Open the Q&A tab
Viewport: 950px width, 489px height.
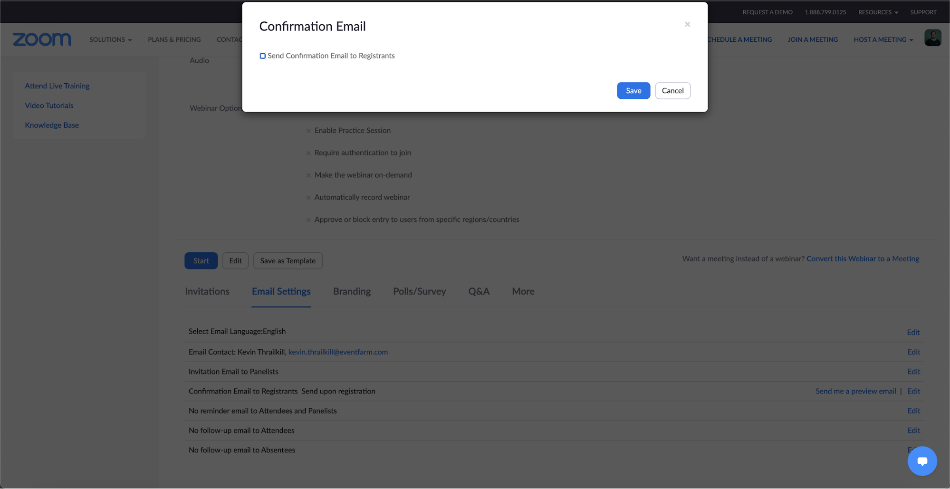(x=479, y=291)
